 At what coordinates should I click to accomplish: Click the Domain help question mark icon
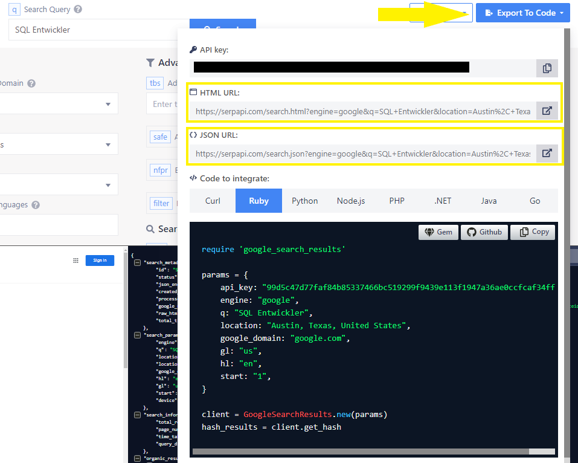[x=31, y=83]
